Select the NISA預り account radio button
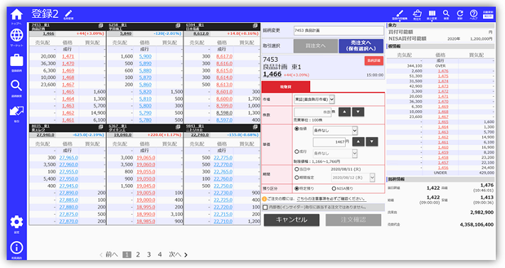Image resolution: width=505 pixels, height=268 pixels. [x=334, y=188]
